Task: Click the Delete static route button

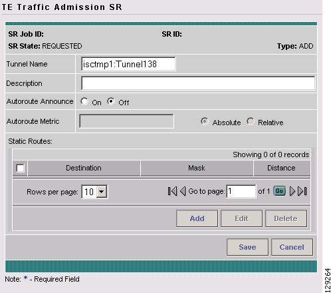Action: click(286, 218)
